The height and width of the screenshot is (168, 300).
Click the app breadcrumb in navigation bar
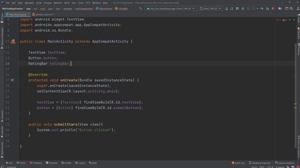28,9
